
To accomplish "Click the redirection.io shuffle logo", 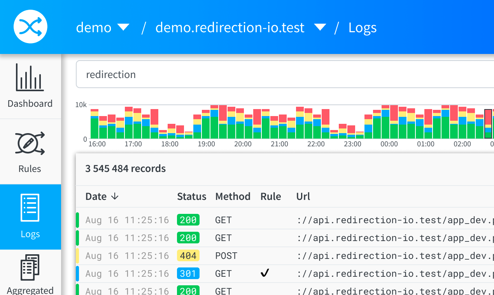I will tap(30, 27).
